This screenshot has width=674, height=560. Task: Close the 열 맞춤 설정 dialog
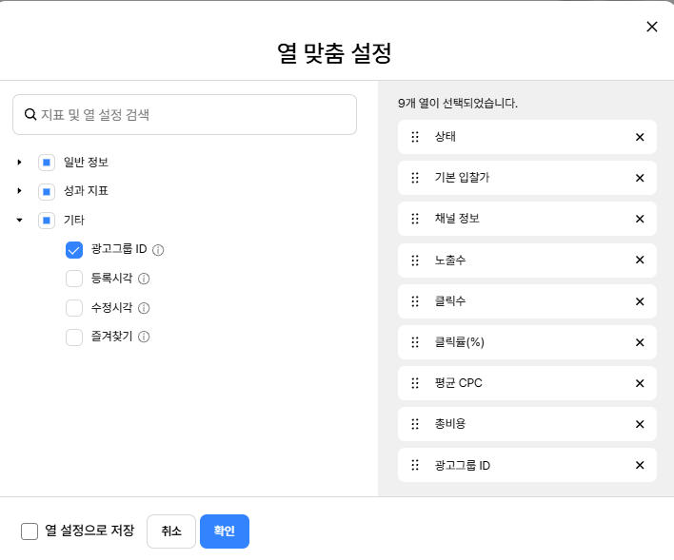click(652, 27)
